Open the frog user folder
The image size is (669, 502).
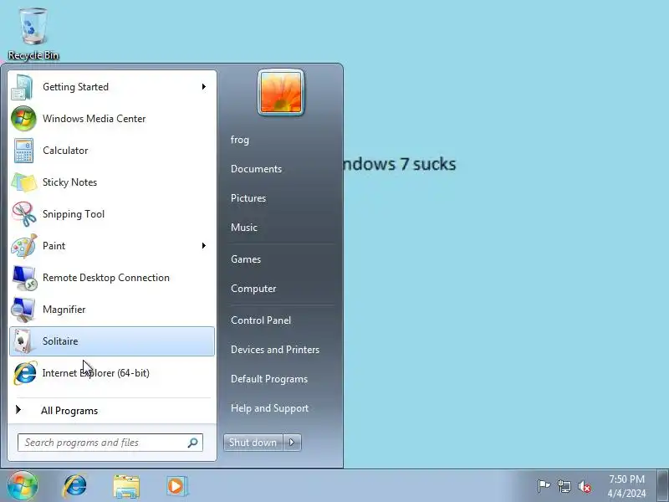240,140
